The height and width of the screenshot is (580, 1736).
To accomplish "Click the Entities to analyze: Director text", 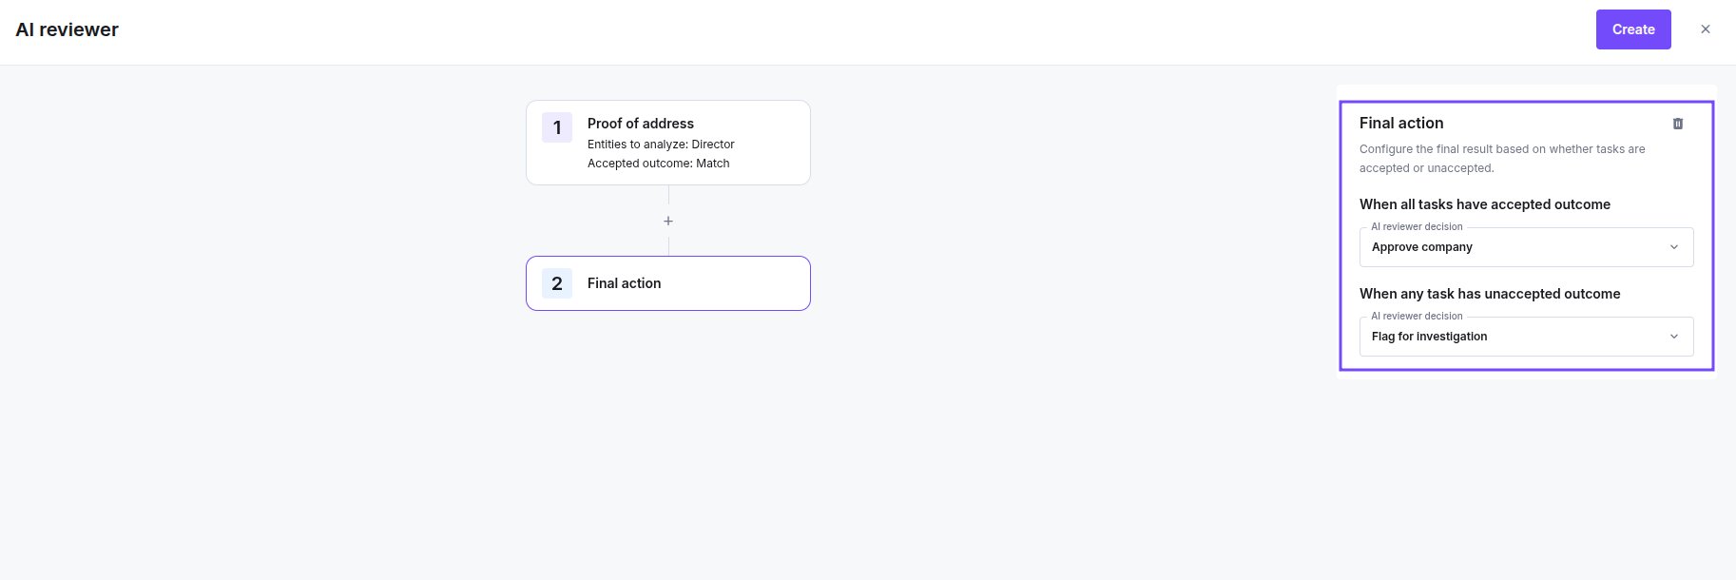I will click(661, 145).
